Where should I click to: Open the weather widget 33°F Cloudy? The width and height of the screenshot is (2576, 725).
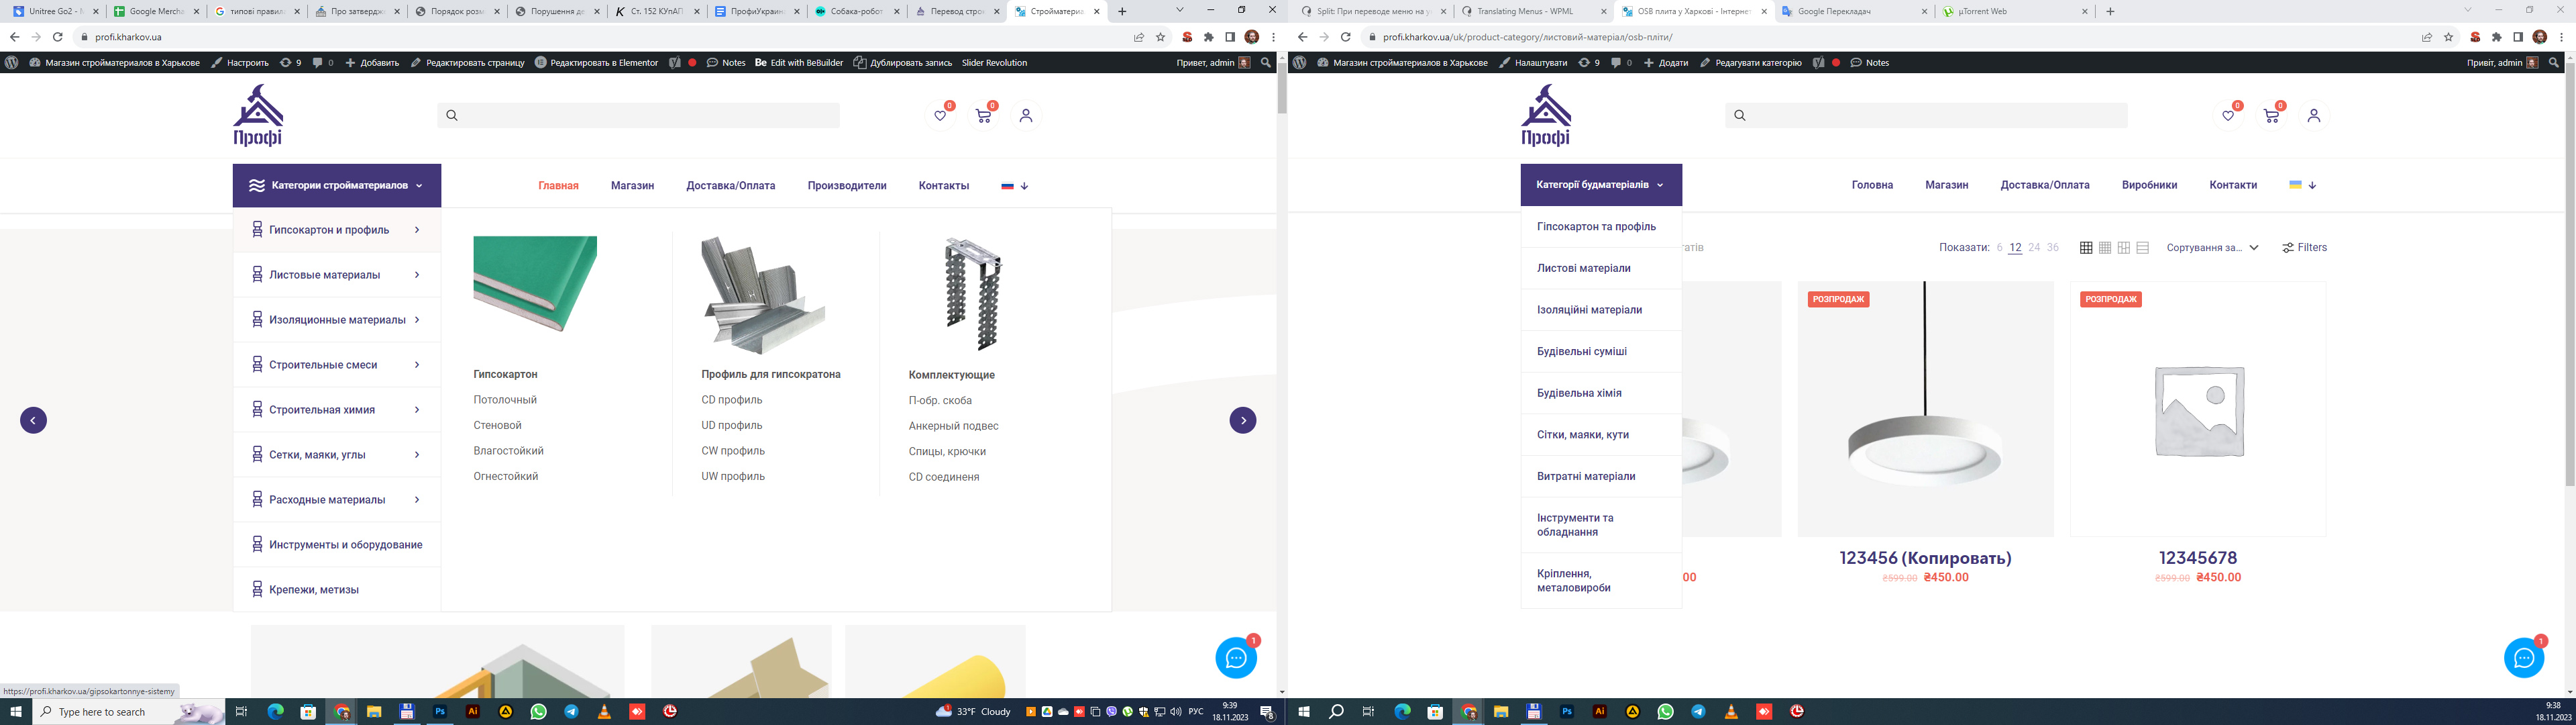[974, 712]
